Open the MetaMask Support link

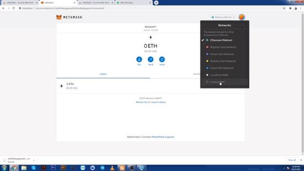(x=163, y=137)
